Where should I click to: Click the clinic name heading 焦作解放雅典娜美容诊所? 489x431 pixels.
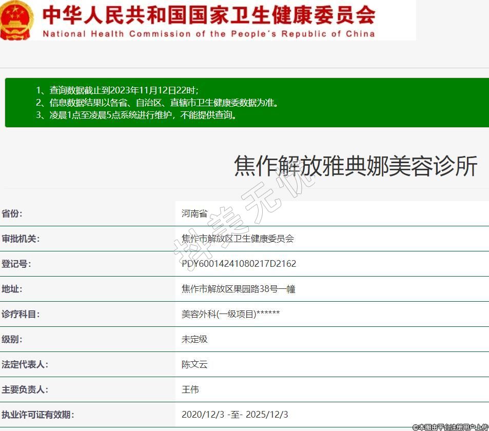pyautogui.click(x=356, y=166)
